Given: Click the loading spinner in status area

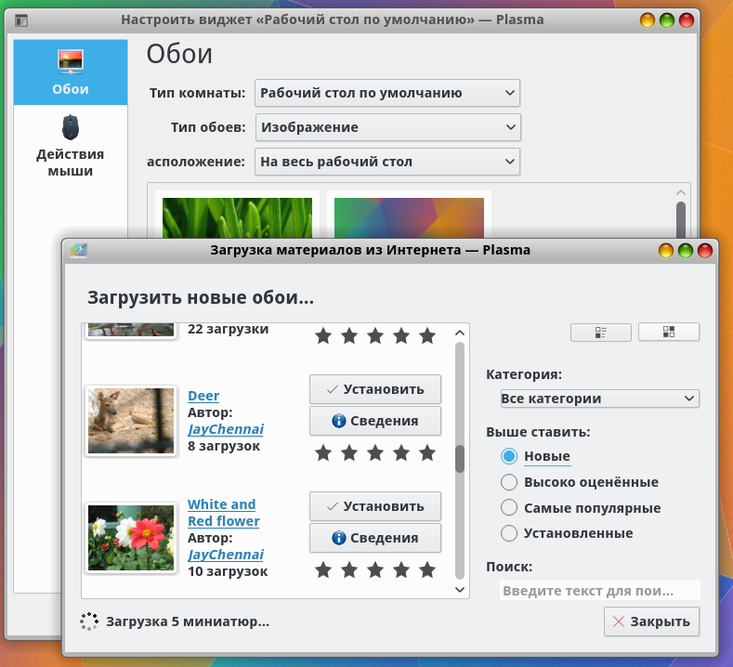Looking at the screenshot, I should (x=89, y=621).
